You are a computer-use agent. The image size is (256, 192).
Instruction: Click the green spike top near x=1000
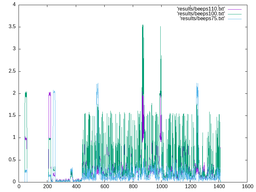click(161, 56)
